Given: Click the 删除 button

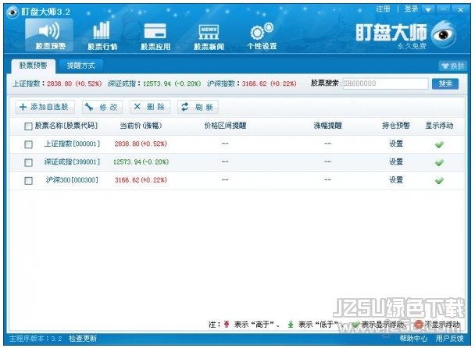Looking at the screenshot, I should 150,107.
